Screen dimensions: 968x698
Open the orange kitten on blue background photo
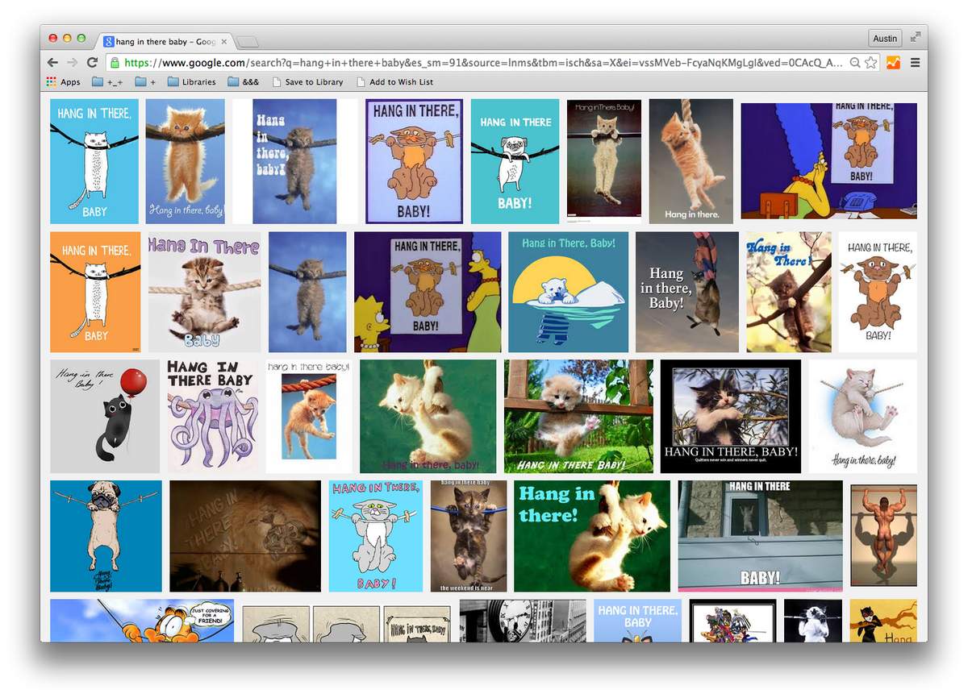pyautogui.click(x=186, y=161)
